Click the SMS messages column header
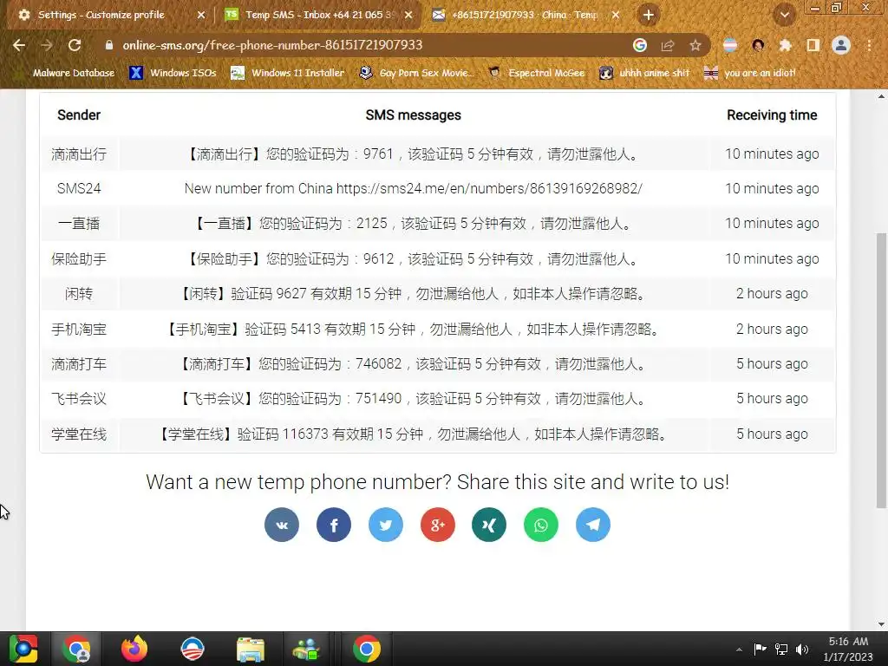Image resolution: width=888 pixels, height=666 pixels. pos(414,115)
